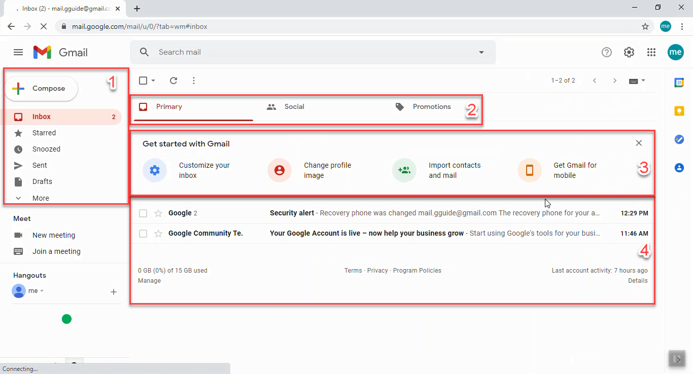
Task: Check the Google security alert email checkbox
Action: point(143,213)
